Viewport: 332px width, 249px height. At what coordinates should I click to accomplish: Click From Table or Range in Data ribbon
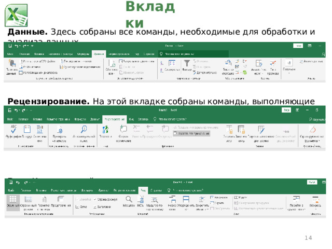tap(38, 73)
